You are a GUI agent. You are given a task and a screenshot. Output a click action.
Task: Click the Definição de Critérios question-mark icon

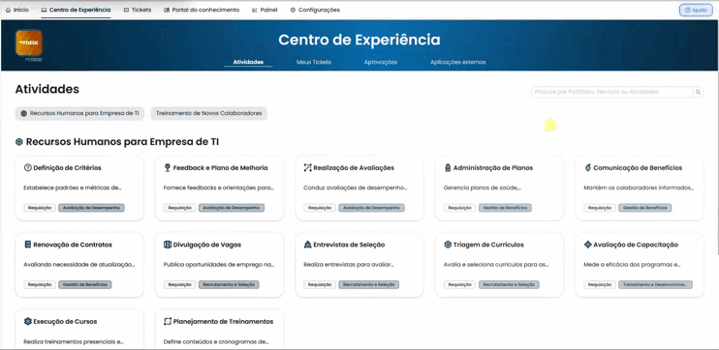coord(27,168)
